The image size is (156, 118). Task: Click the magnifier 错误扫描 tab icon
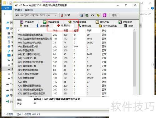[80, 26]
